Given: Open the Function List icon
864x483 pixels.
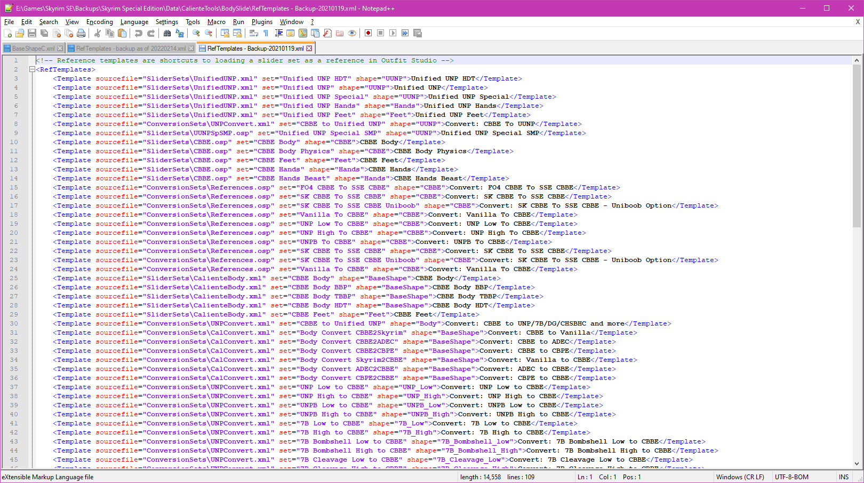Looking at the screenshot, I should pyautogui.click(x=327, y=33).
